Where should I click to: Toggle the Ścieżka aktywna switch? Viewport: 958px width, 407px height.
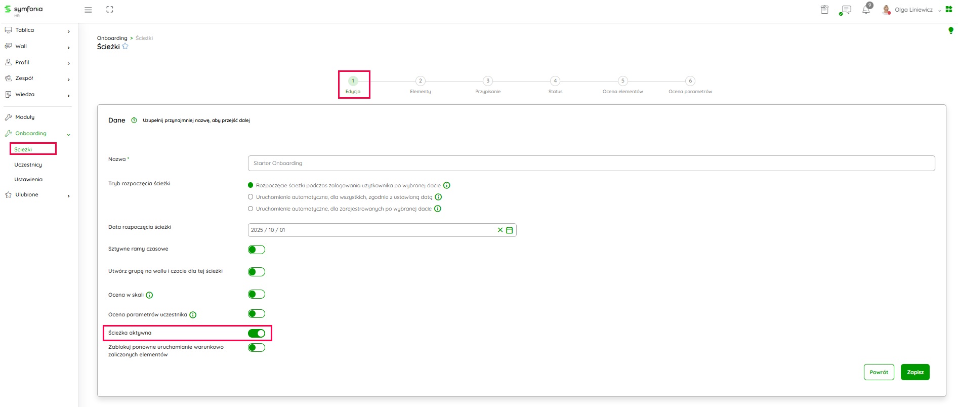click(257, 333)
